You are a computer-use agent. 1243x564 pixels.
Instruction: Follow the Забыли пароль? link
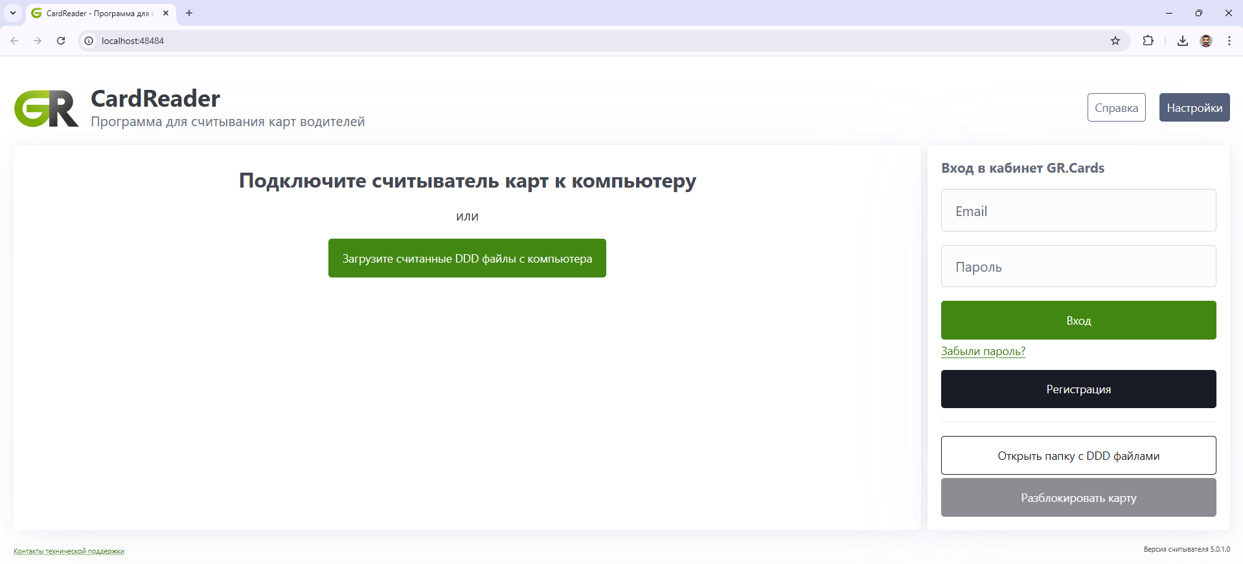(983, 351)
